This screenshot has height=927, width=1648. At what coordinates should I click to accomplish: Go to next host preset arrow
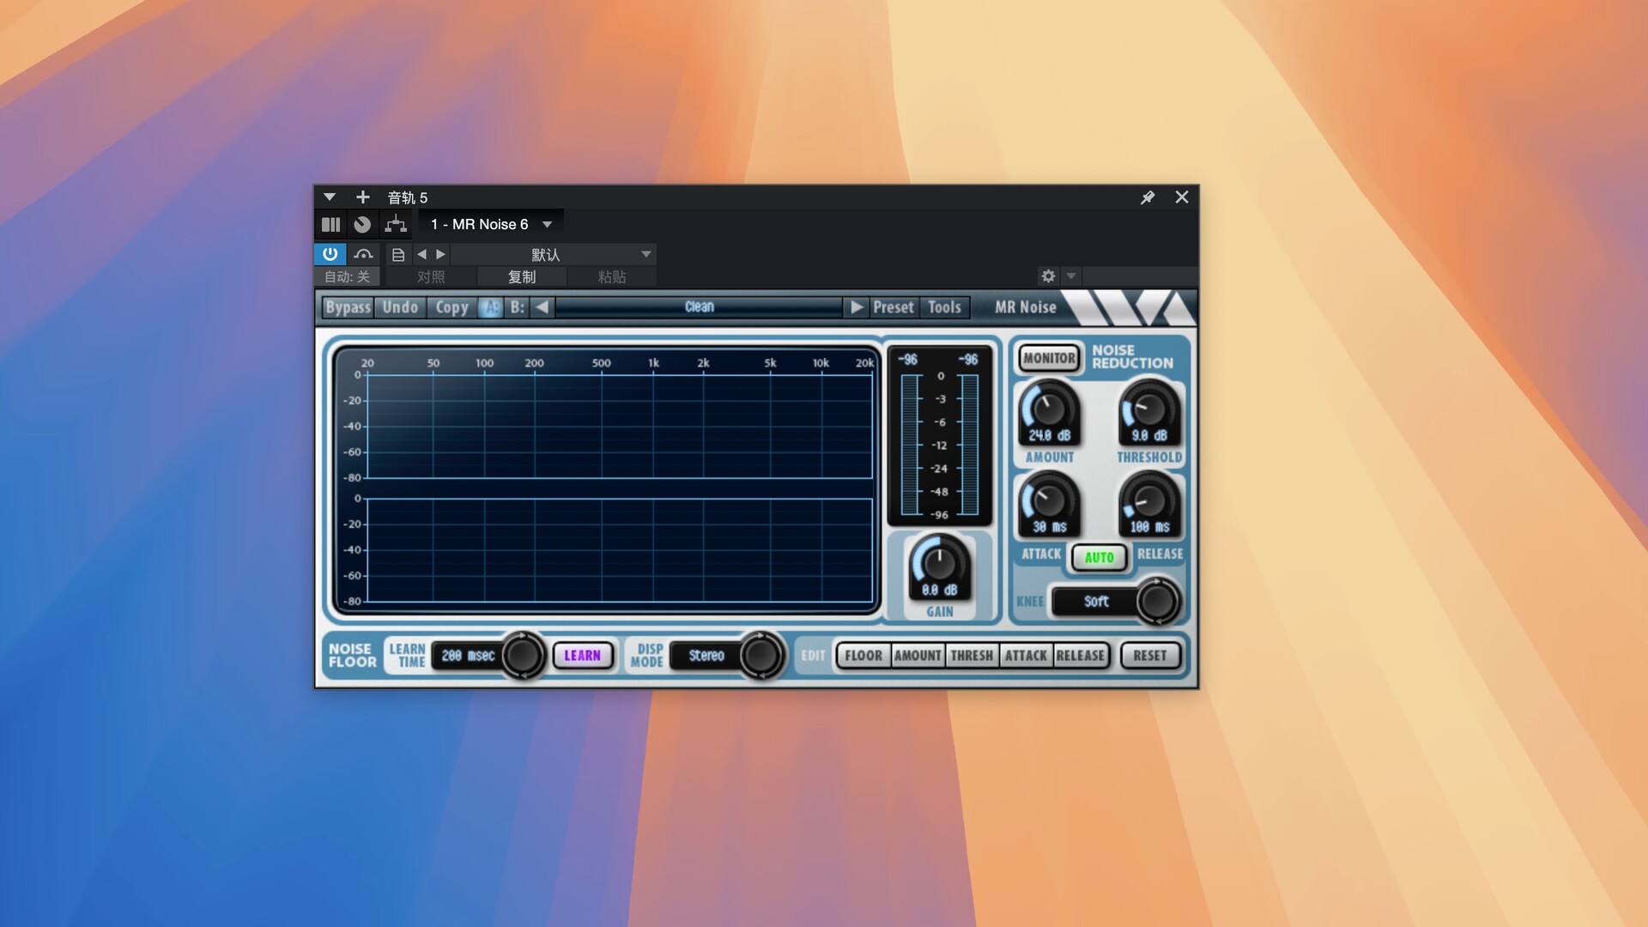[440, 254]
